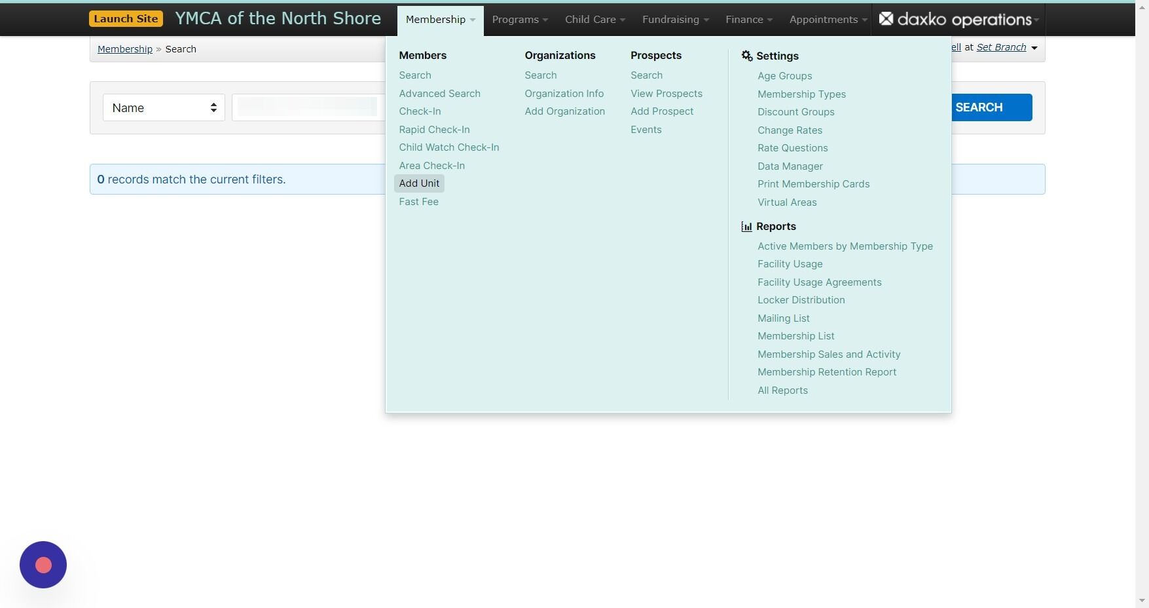
Task: Click inside the search text input field
Action: click(308, 107)
